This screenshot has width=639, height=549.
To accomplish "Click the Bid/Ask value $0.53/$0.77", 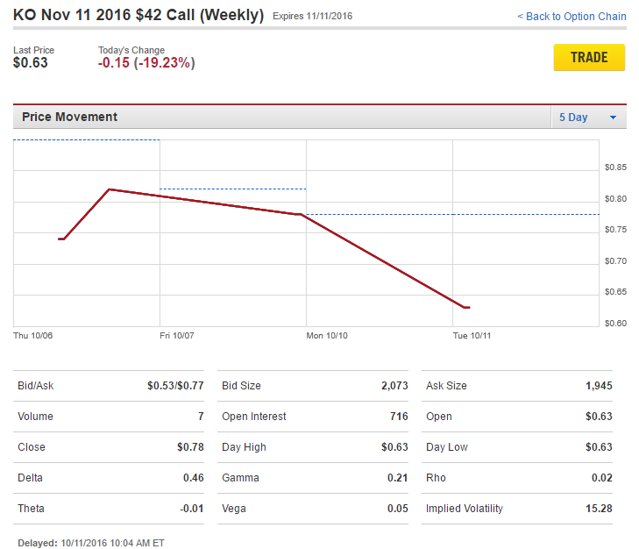I will (x=175, y=386).
